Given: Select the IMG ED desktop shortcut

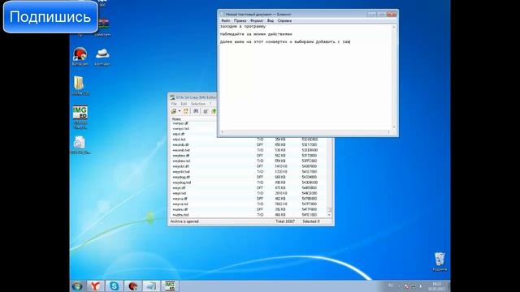Looking at the screenshot, I should coord(80,117).
